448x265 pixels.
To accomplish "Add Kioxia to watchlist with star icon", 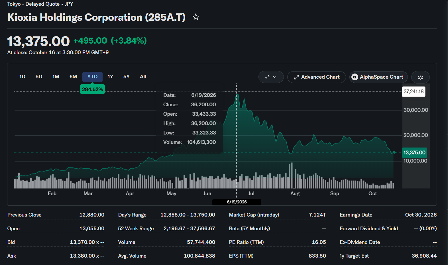I will click(x=196, y=17).
